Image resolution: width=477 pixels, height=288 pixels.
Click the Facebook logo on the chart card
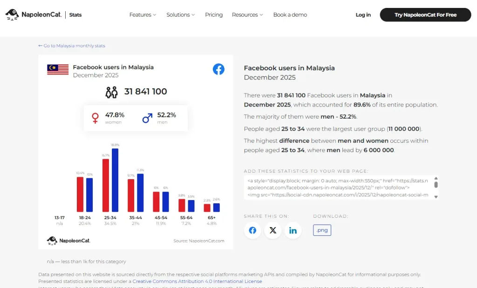tap(218, 69)
